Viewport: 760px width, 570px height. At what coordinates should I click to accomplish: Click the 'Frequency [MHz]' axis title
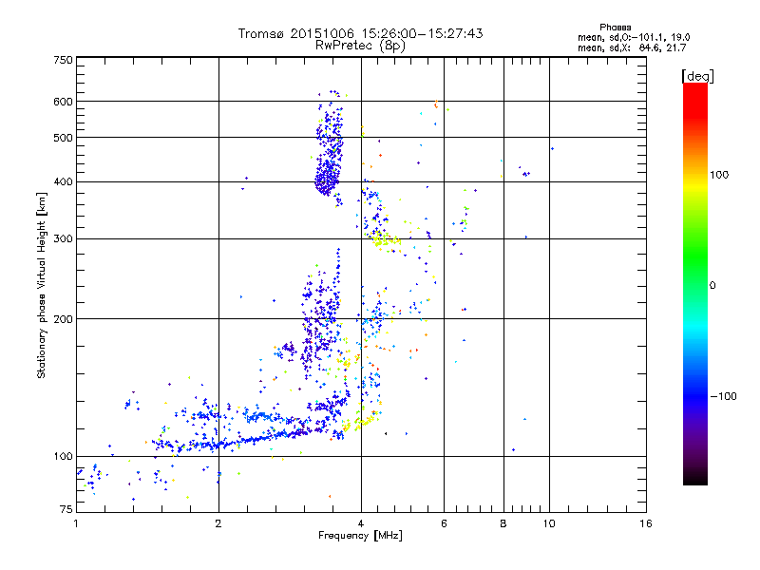(x=360, y=536)
